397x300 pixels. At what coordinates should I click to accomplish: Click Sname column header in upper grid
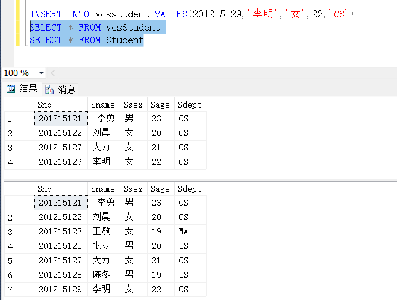pos(103,105)
